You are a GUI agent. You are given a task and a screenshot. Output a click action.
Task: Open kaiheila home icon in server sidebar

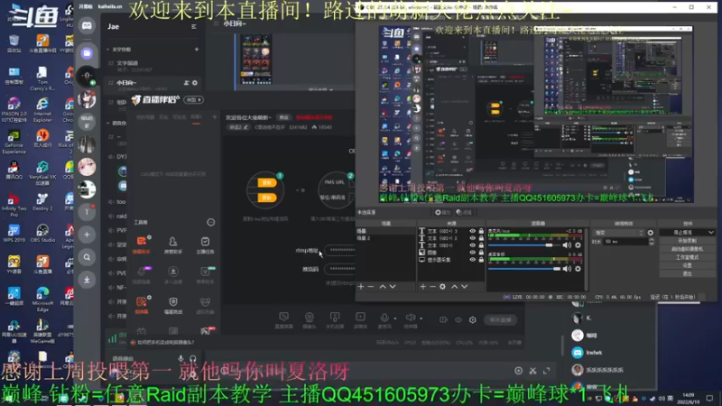tap(87, 25)
